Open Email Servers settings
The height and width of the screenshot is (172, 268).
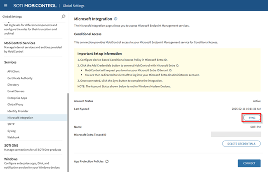[16, 92]
